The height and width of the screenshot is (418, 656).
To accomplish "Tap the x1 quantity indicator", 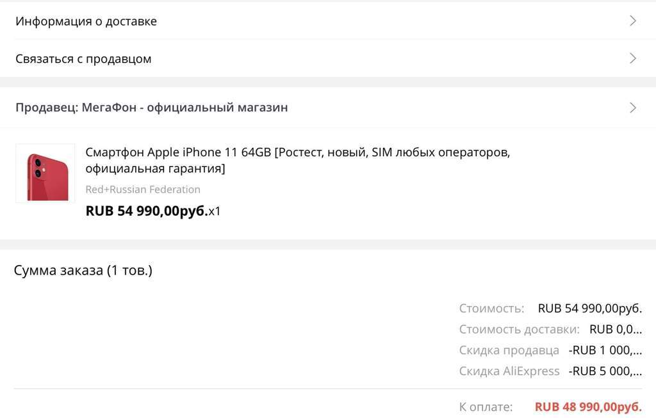I will (215, 211).
